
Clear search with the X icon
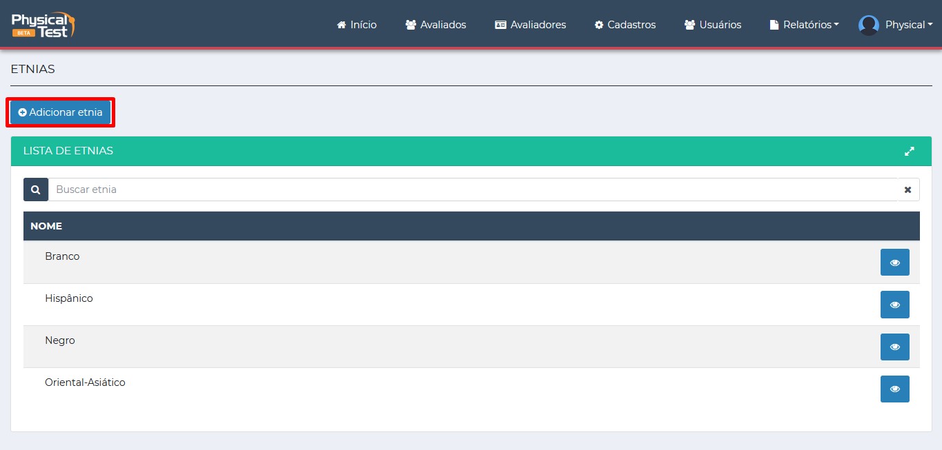pos(907,190)
